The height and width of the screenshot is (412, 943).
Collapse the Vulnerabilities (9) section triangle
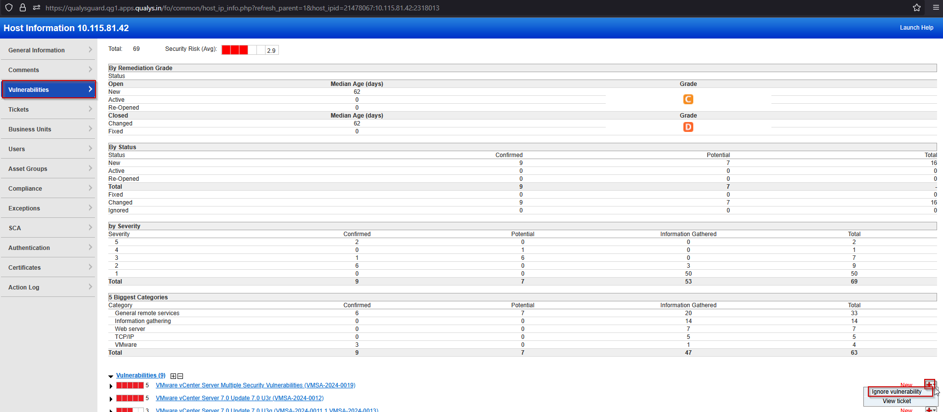pos(111,376)
